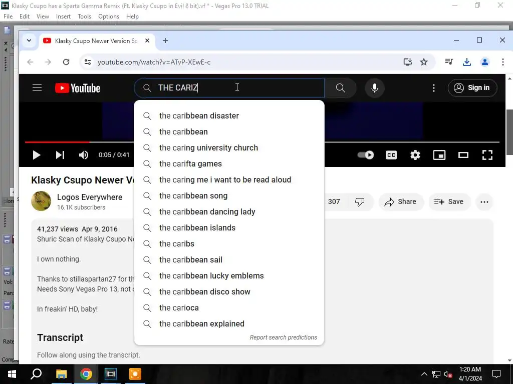Reload the YouTube page

pos(66,62)
